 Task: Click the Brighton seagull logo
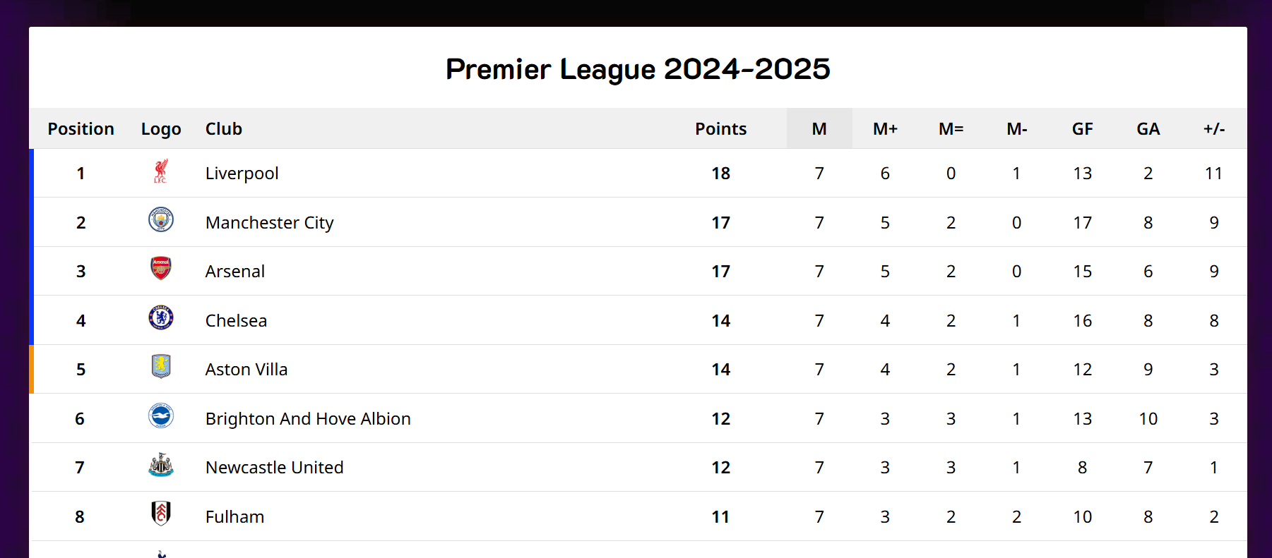point(161,416)
